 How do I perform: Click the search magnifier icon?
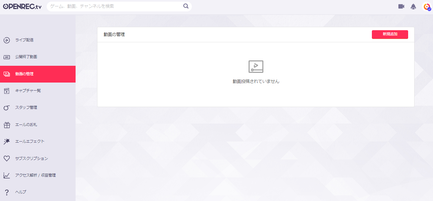(186, 6)
